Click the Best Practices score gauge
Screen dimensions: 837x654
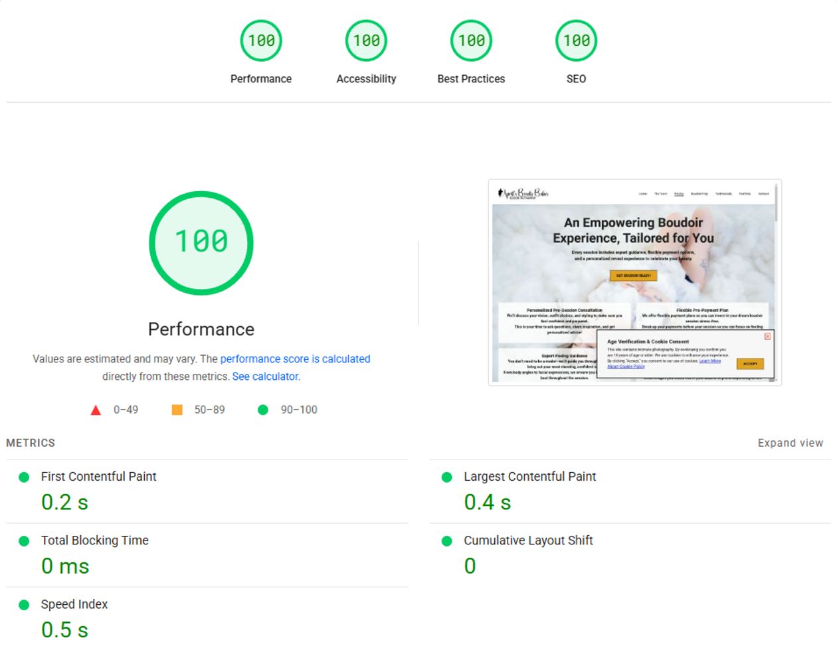(471, 41)
